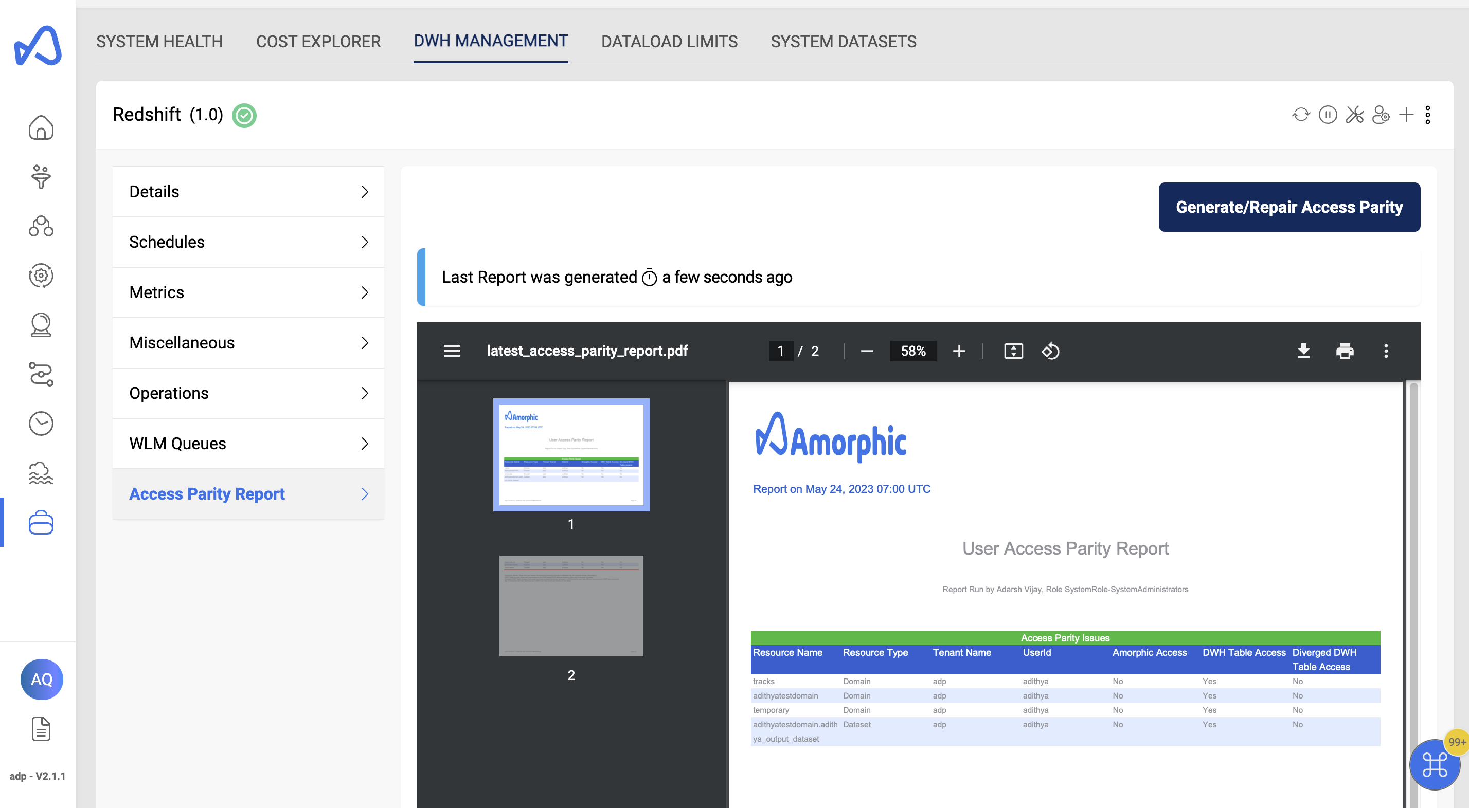Open the clock schedules sidebar icon
1469x808 pixels.
pyautogui.click(x=41, y=424)
